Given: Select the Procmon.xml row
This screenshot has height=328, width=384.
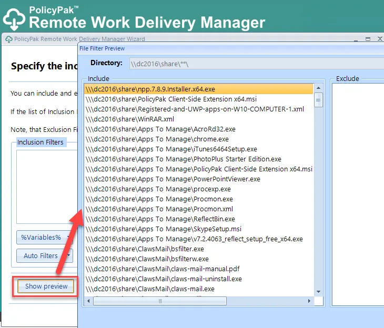Looking at the screenshot, I should (199, 209).
